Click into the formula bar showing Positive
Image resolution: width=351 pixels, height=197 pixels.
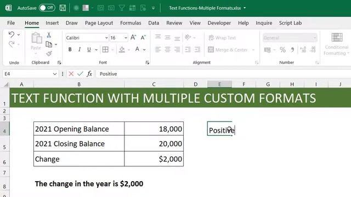[x=223, y=74]
